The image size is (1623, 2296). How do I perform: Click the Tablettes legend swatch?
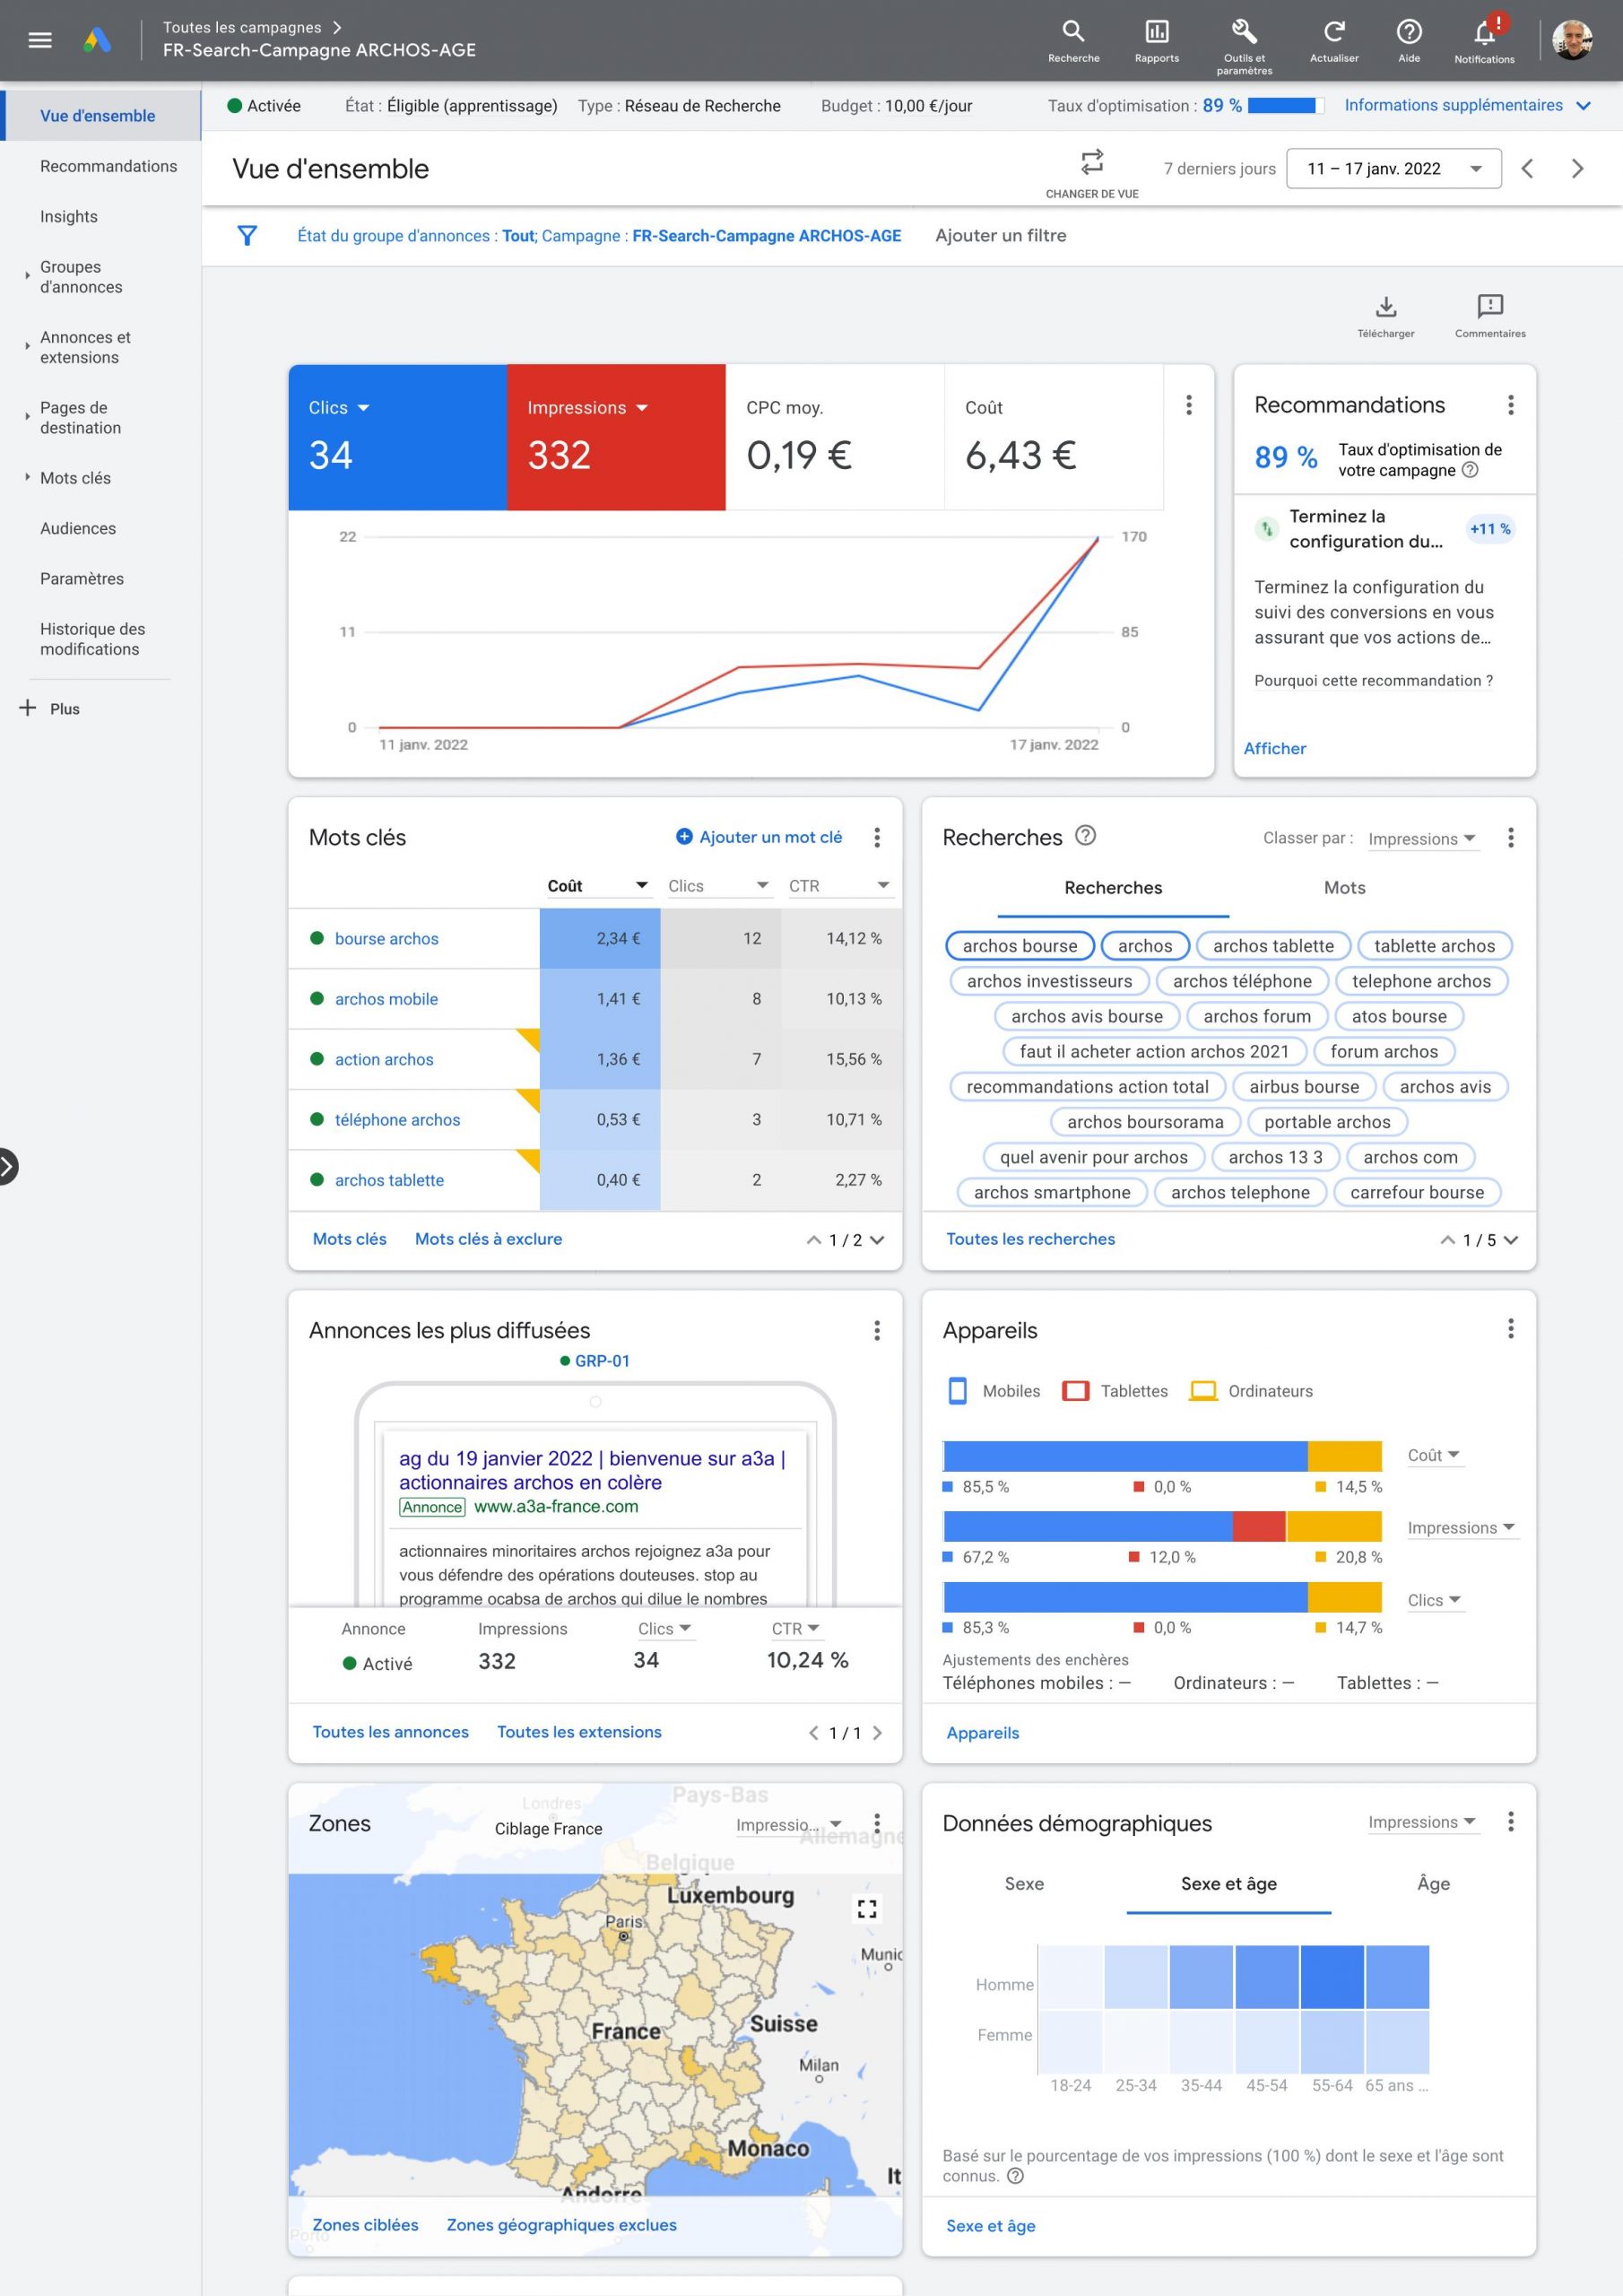(x=1075, y=1391)
